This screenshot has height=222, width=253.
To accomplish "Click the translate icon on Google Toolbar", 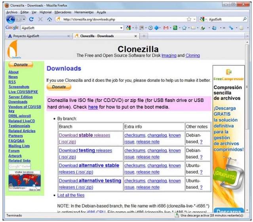I will (214, 28).
